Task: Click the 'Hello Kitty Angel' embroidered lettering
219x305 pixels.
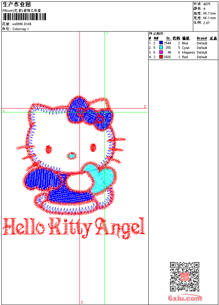Action: [74, 228]
